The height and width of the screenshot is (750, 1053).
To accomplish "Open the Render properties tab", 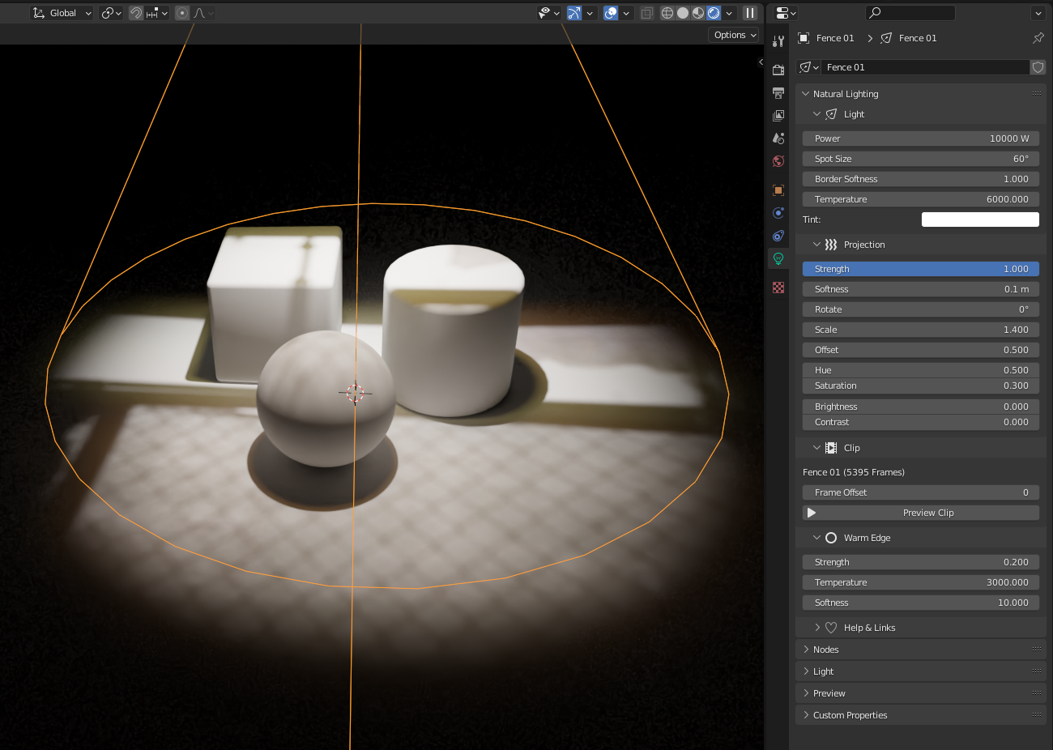I will (x=778, y=70).
